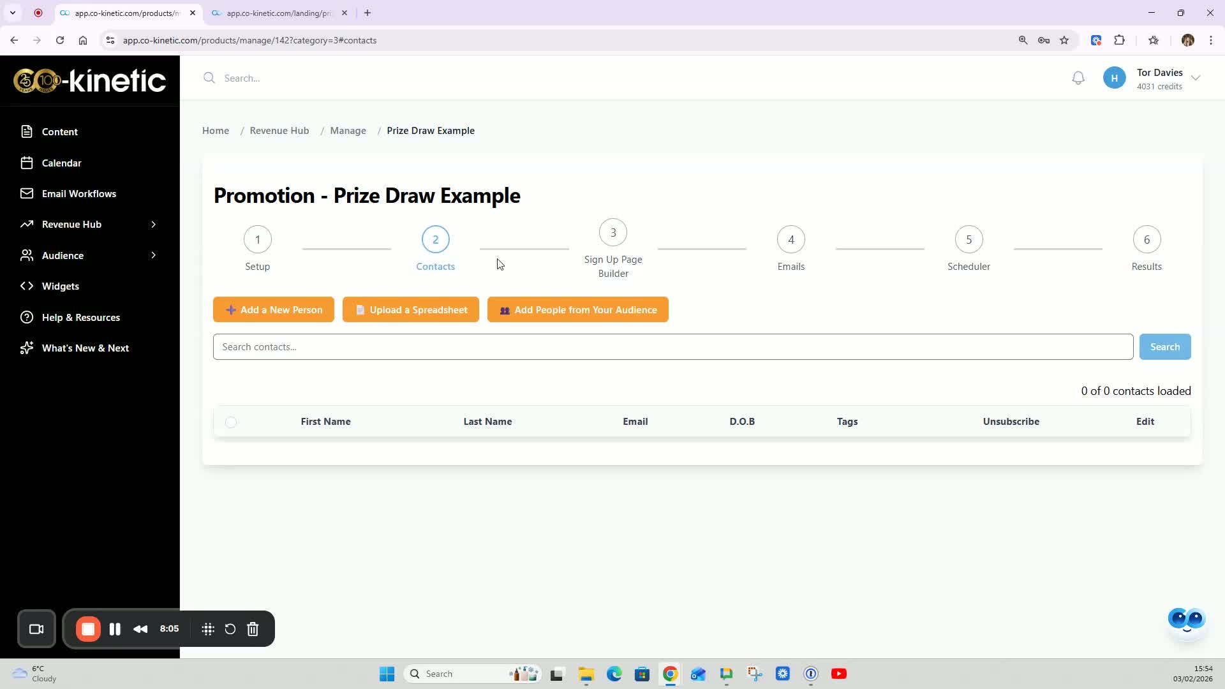Click the First Name column header
This screenshot has height=689, width=1225.
(325, 422)
